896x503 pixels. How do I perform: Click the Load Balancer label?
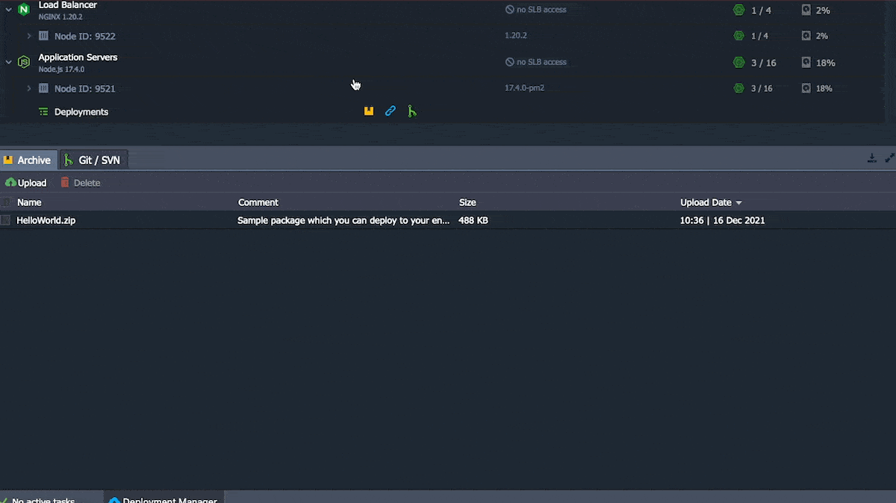coord(68,5)
